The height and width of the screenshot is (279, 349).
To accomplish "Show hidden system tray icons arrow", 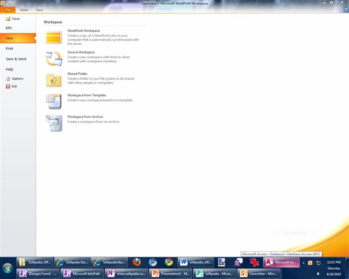I will (303, 263).
